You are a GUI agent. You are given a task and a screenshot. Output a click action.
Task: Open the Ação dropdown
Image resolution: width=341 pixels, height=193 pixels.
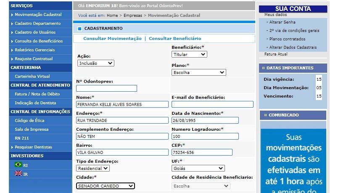point(95,63)
